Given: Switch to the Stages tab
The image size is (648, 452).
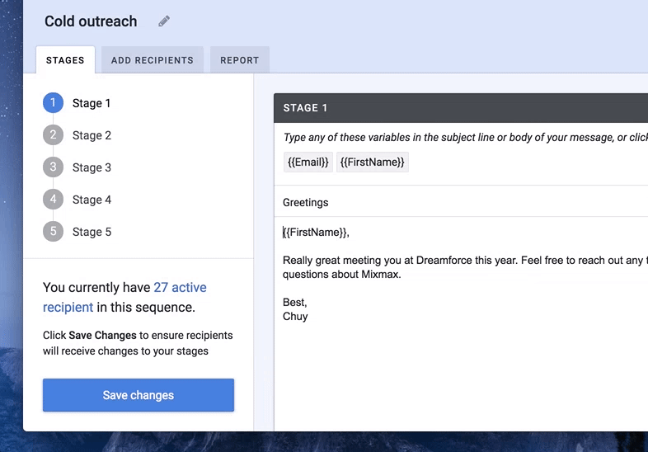Looking at the screenshot, I should pos(65,60).
